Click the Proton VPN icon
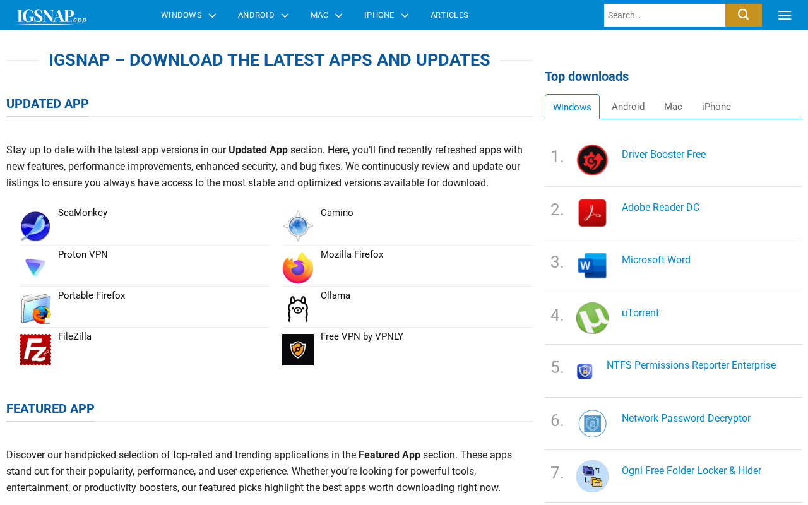 click(x=35, y=268)
